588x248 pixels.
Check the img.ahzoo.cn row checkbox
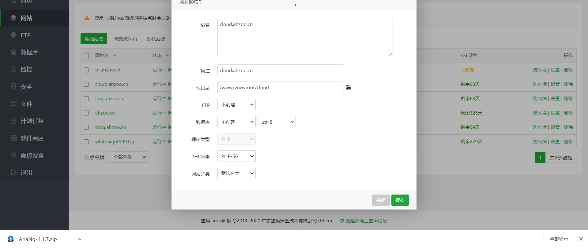click(86, 99)
